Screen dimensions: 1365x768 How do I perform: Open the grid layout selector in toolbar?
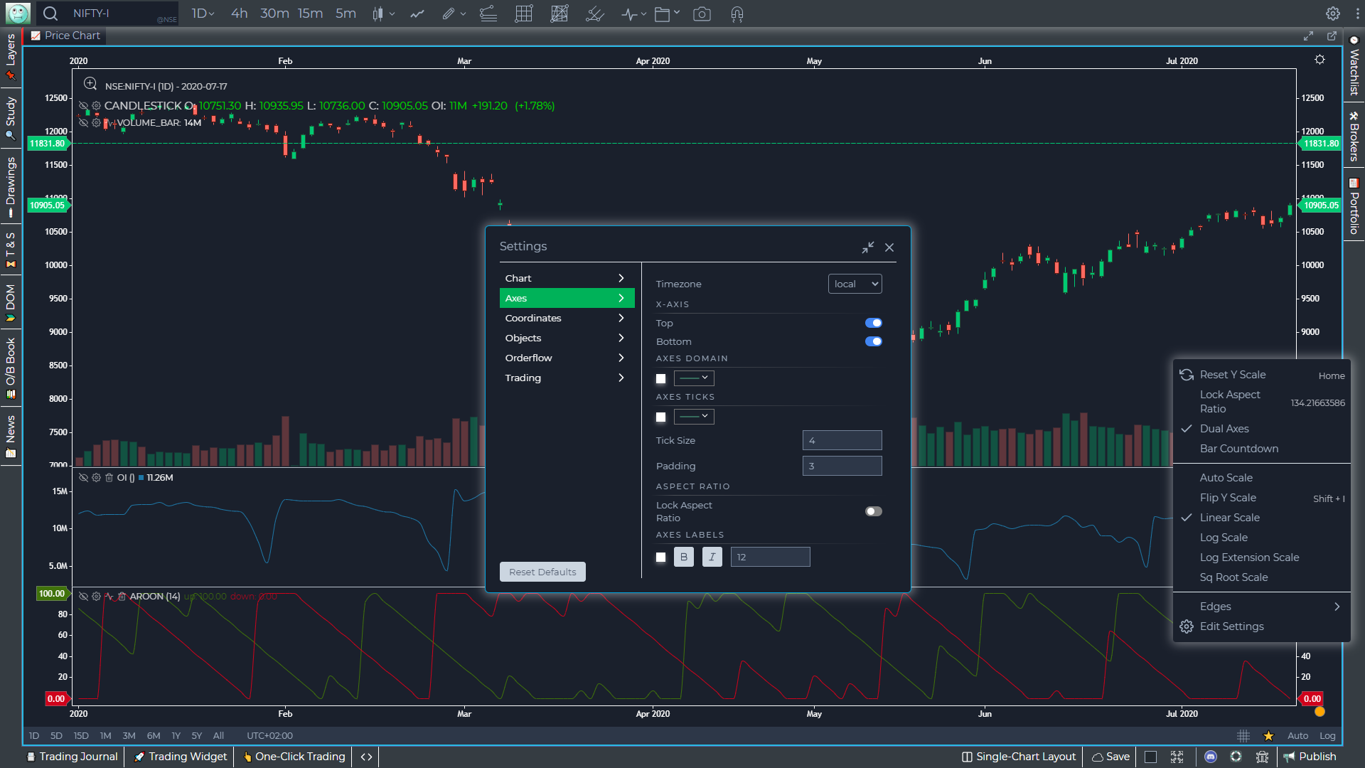[x=524, y=14]
